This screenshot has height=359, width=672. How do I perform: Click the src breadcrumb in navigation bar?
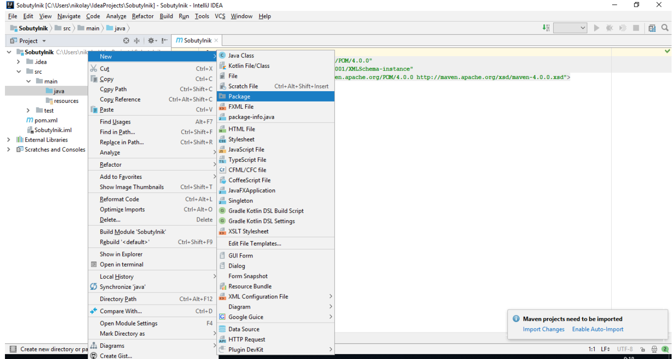pos(63,28)
